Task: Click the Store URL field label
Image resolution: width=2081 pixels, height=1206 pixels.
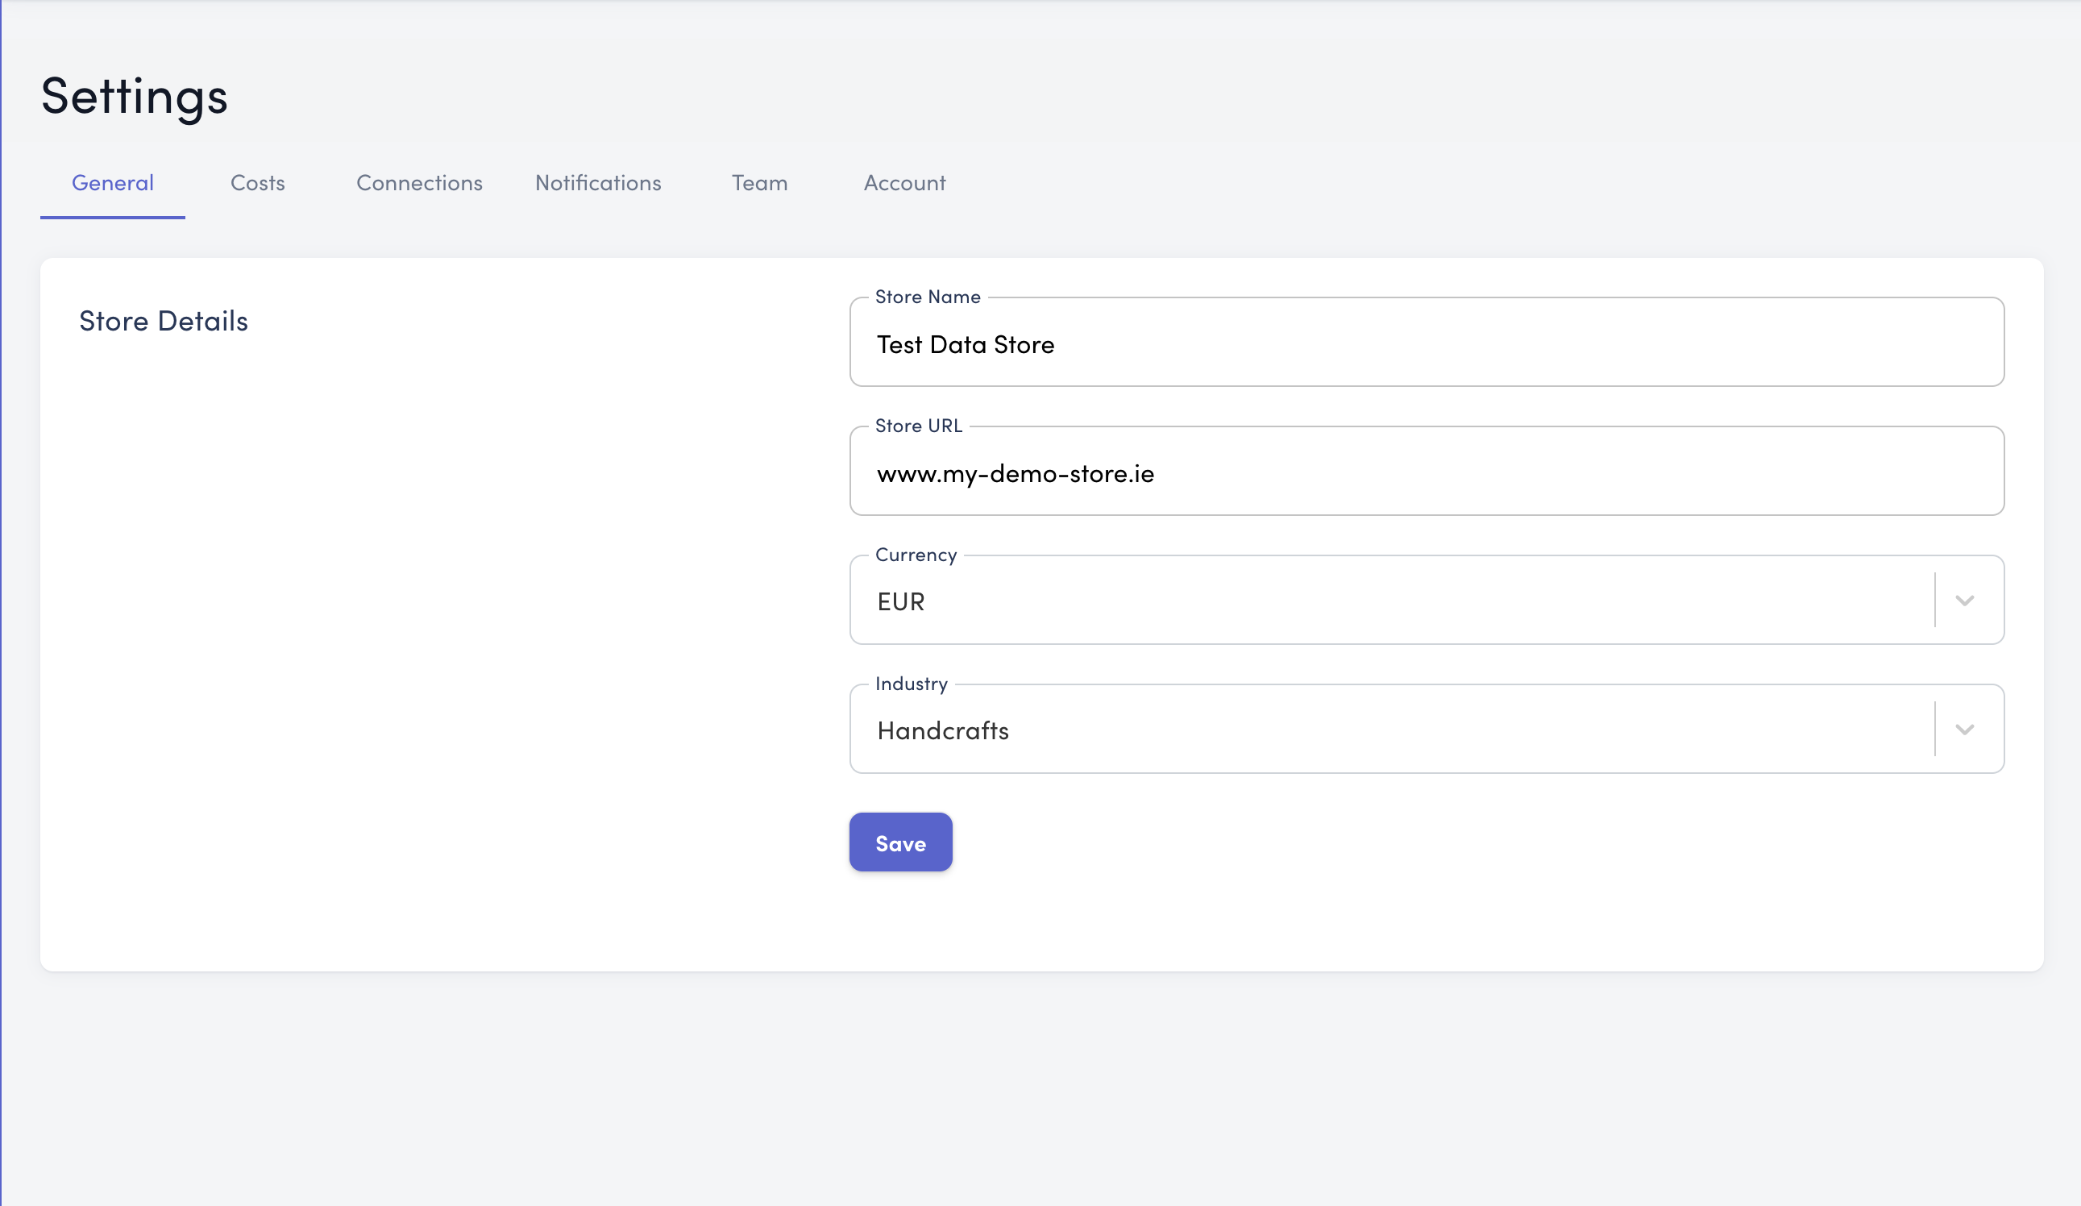Action: 918,426
